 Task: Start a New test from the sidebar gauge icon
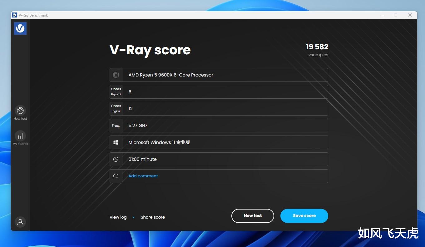20,111
